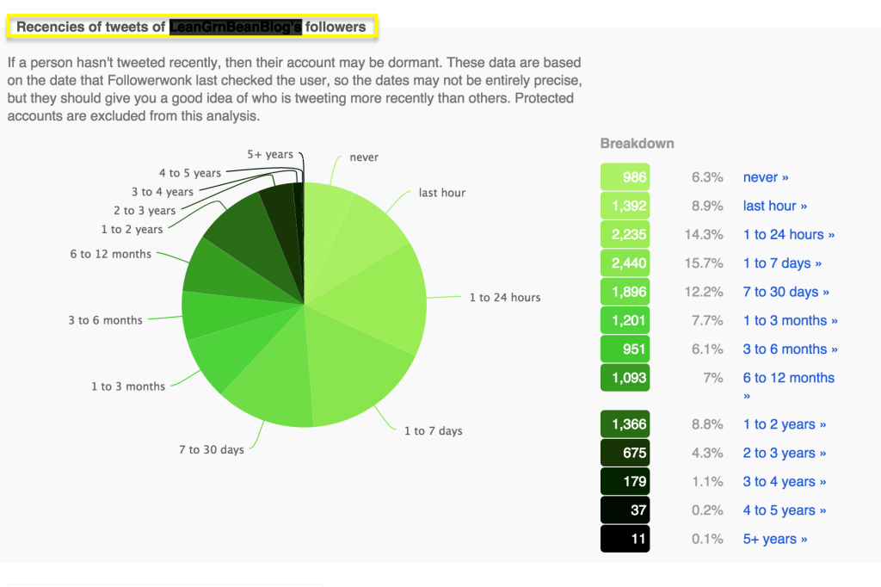
Task: Select the 2,440 count badge
Action: click(x=625, y=263)
